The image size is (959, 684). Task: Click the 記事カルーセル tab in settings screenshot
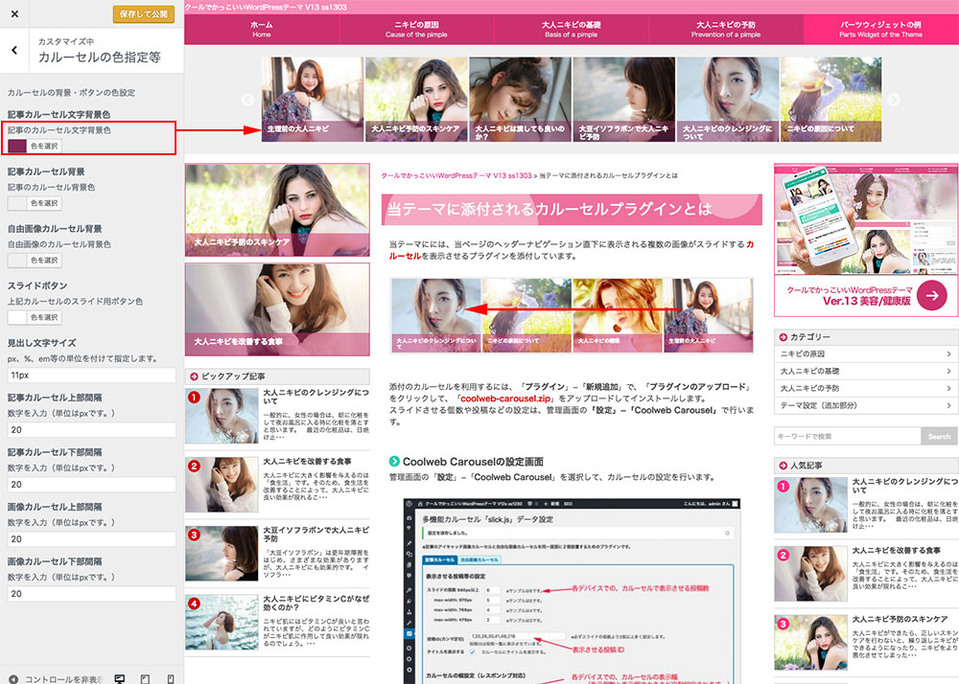[440, 559]
